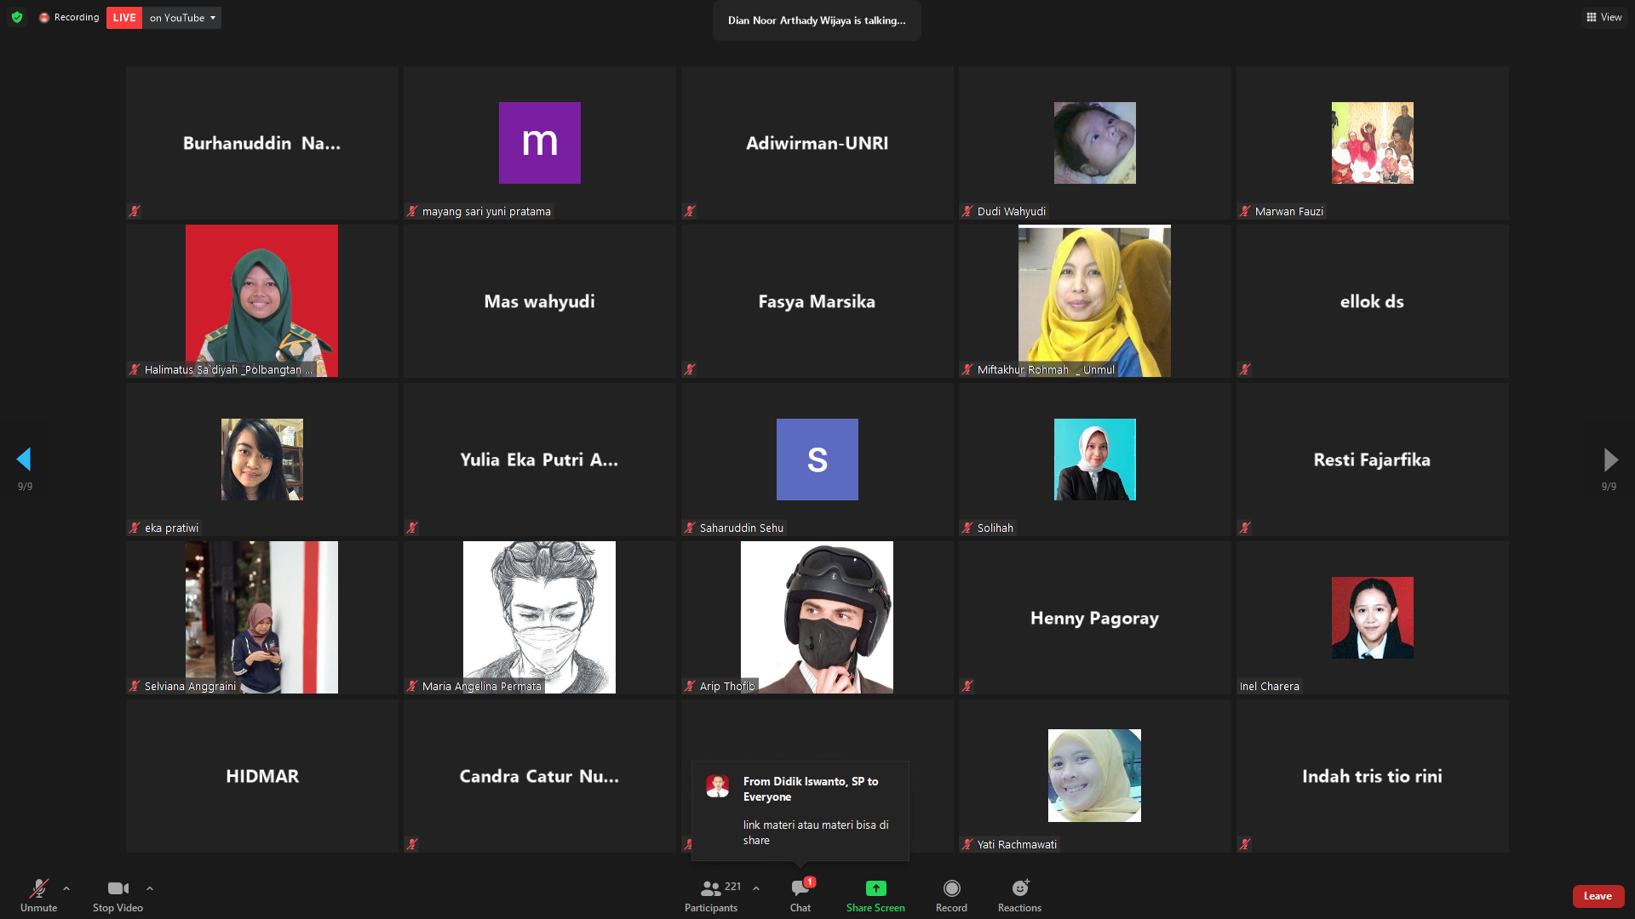Click the HIDMAR participant tile
This screenshot has width=1635, height=919.
[x=262, y=776]
